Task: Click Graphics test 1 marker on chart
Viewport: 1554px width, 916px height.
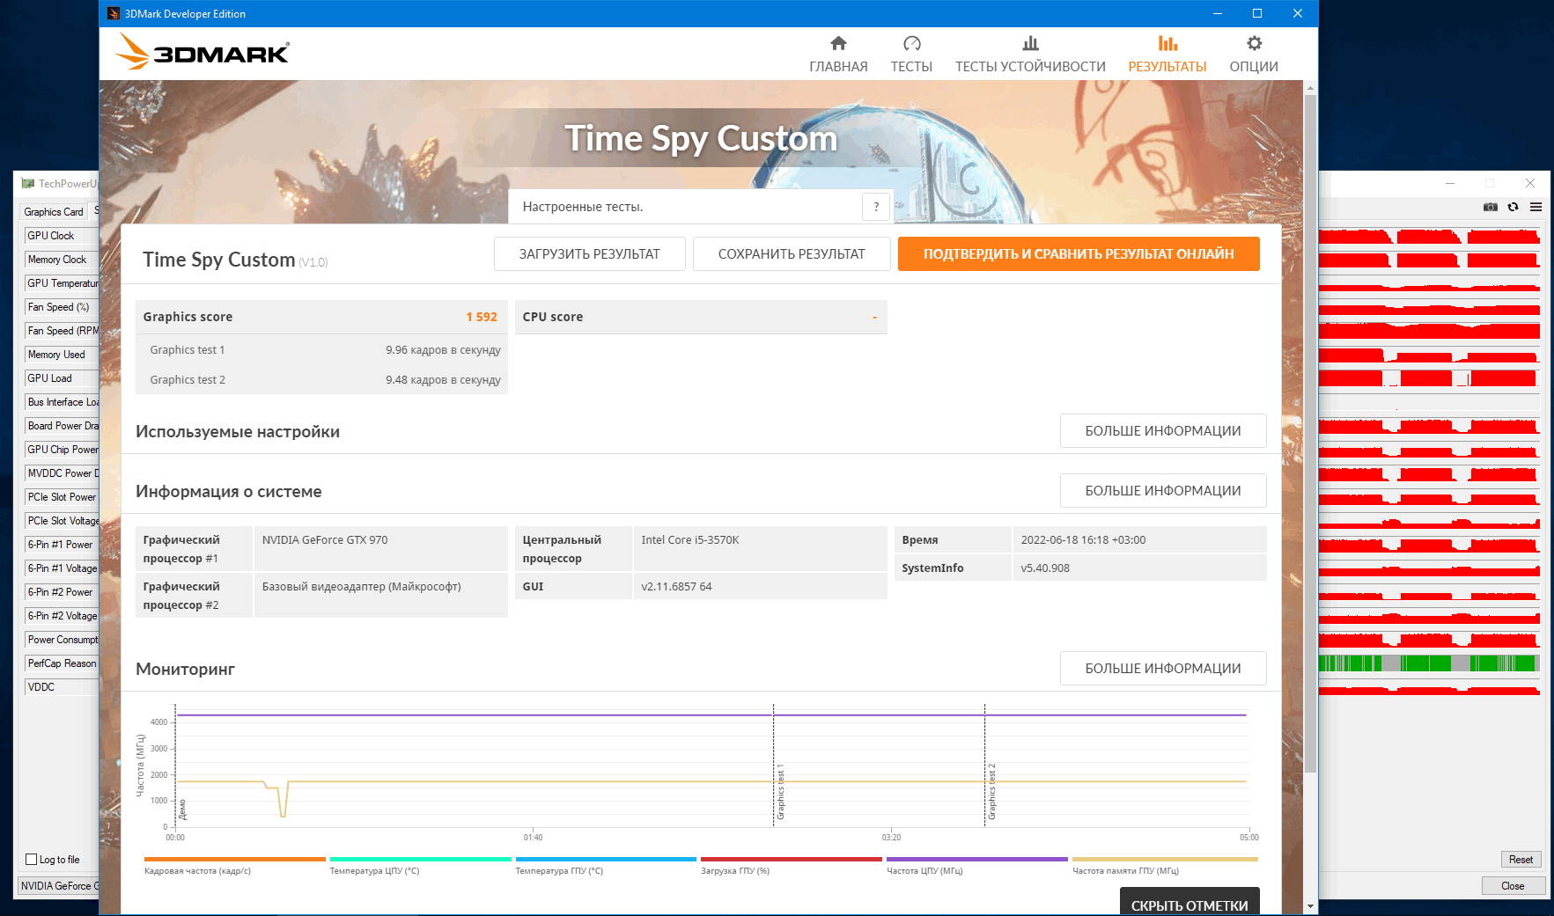Action: point(780,792)
